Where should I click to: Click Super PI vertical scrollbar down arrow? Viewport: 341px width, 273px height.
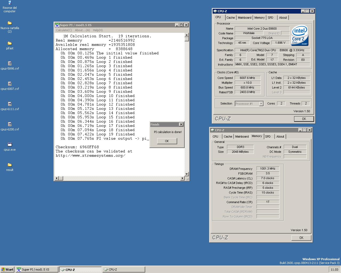[x=186, y=174]
